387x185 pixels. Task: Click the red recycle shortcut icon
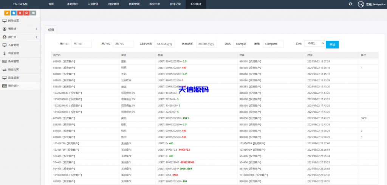[x=26, y=13]
